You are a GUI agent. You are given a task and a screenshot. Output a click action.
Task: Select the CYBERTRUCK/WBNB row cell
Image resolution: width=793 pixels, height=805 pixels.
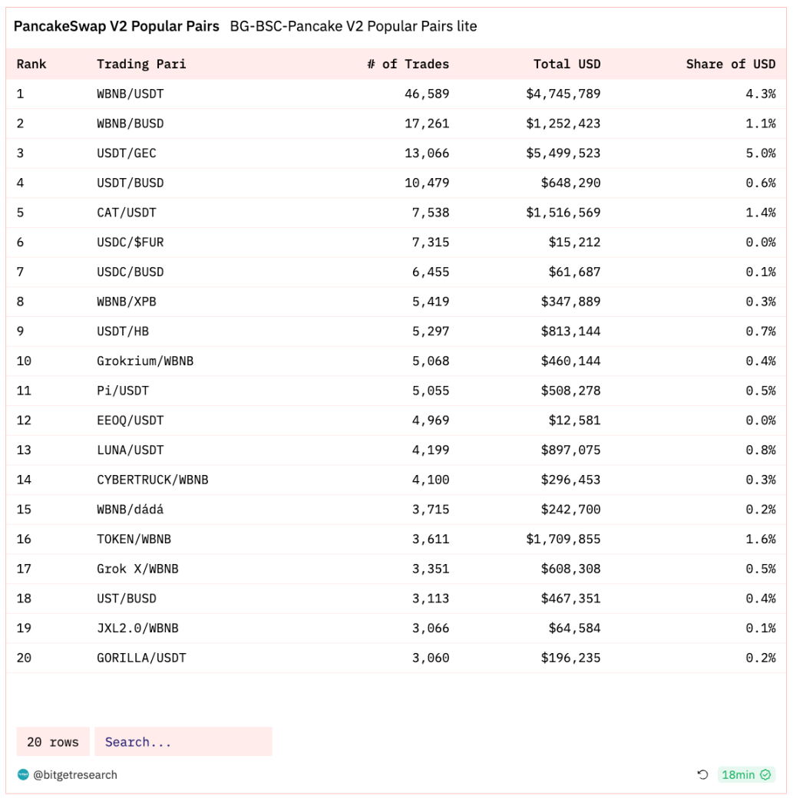click(153, 480)
